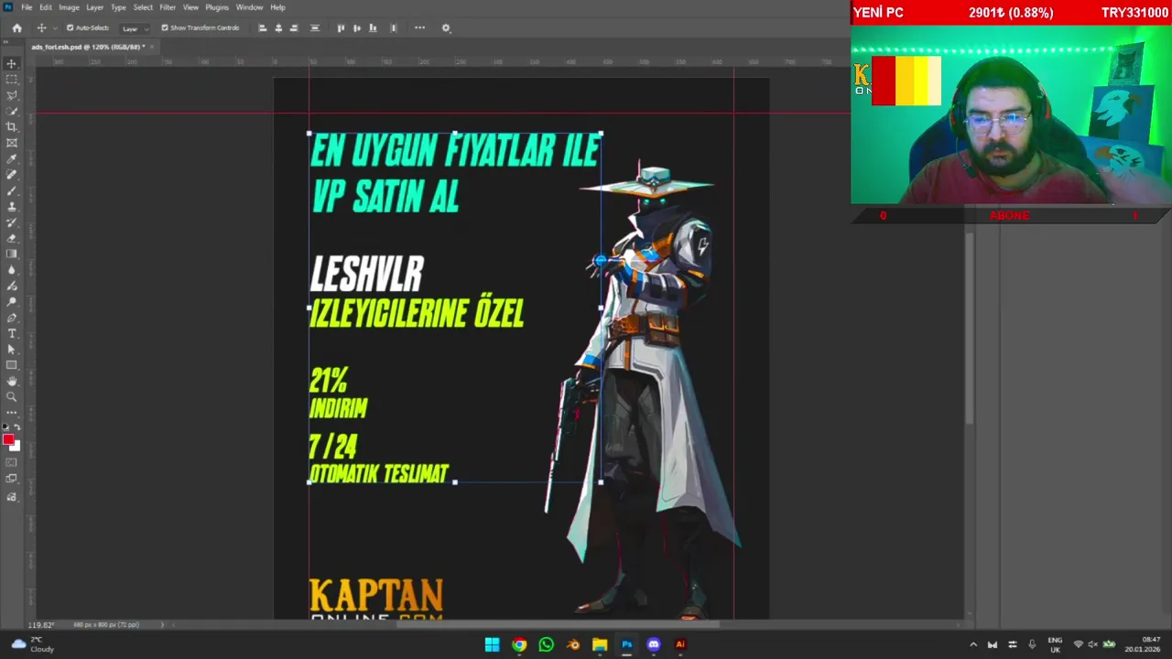Select the Path Selection tool
The height and width of the screenshot is (659, 1172).
(x=12, y=349)
